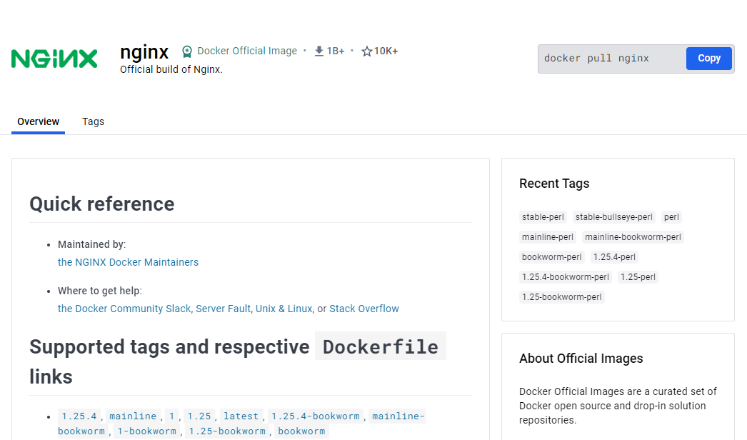Click the 'Official build of Nginx.' description

coord(171,69)
